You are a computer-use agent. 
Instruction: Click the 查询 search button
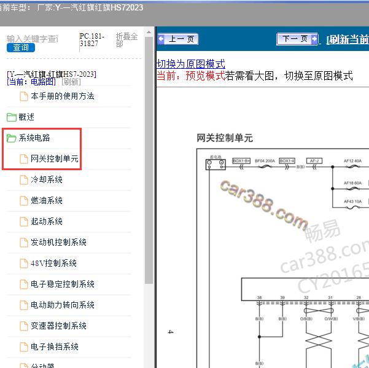21,47
